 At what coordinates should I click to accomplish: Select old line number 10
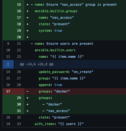(x=8, y=50)
